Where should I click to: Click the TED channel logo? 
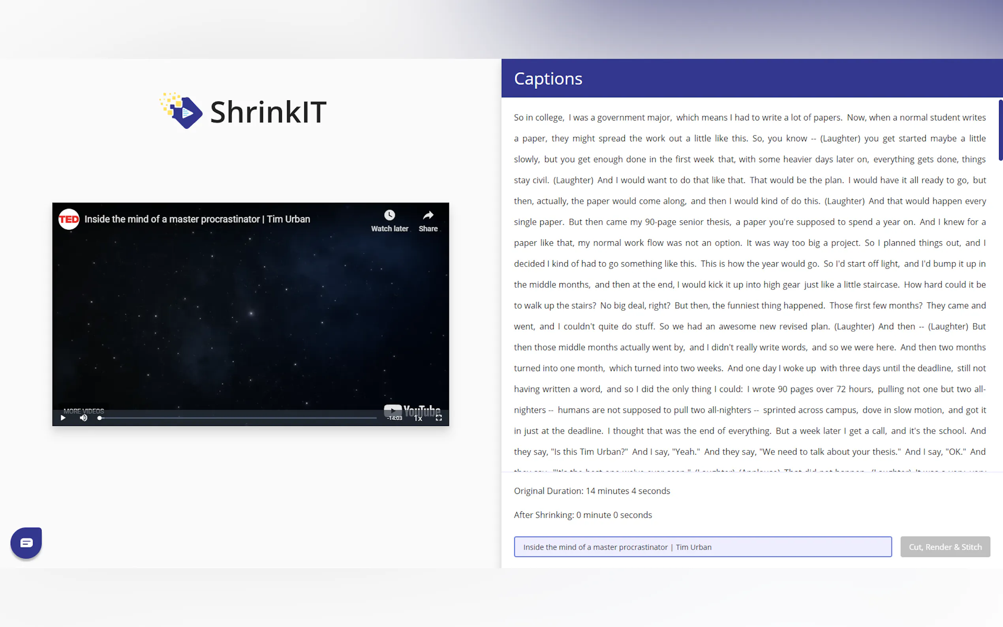pos(69,219)
